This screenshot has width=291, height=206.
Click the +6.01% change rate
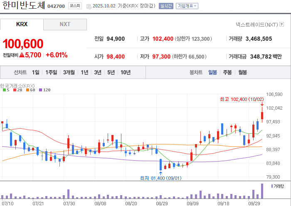click(x=57, y=55)
